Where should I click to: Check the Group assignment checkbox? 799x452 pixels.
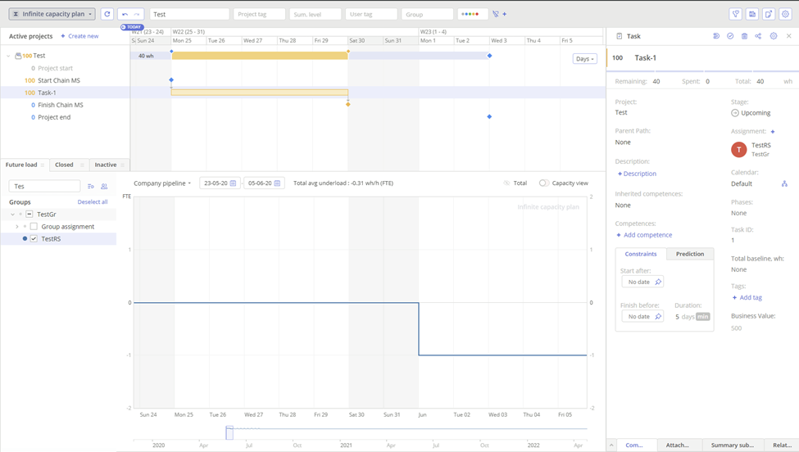pyautogui.click(x=34, y=227)
